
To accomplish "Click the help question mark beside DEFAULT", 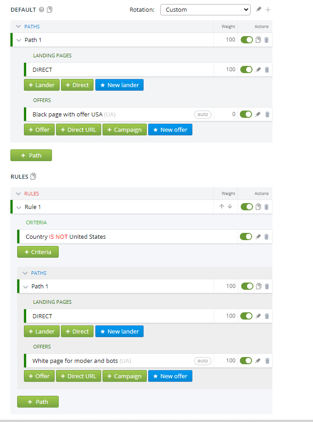I will point(42,9).
